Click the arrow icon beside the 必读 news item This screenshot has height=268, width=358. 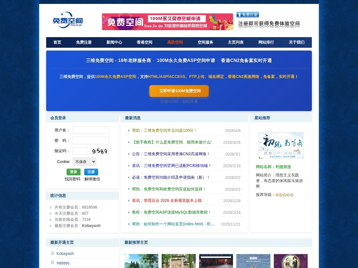129,177
